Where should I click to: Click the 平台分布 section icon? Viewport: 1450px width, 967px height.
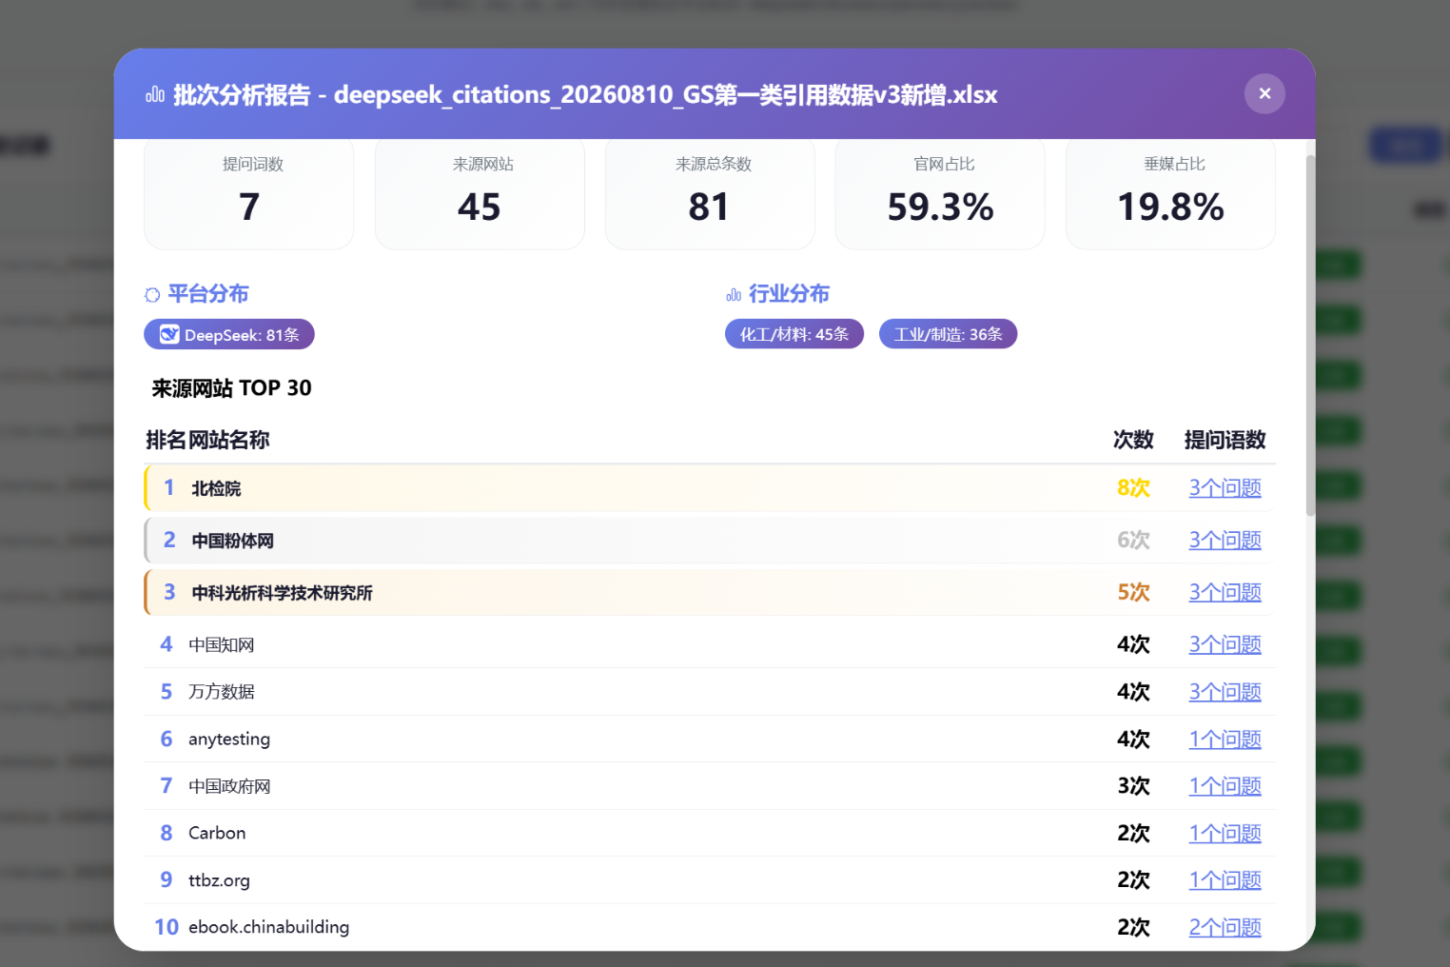(152, 295)
